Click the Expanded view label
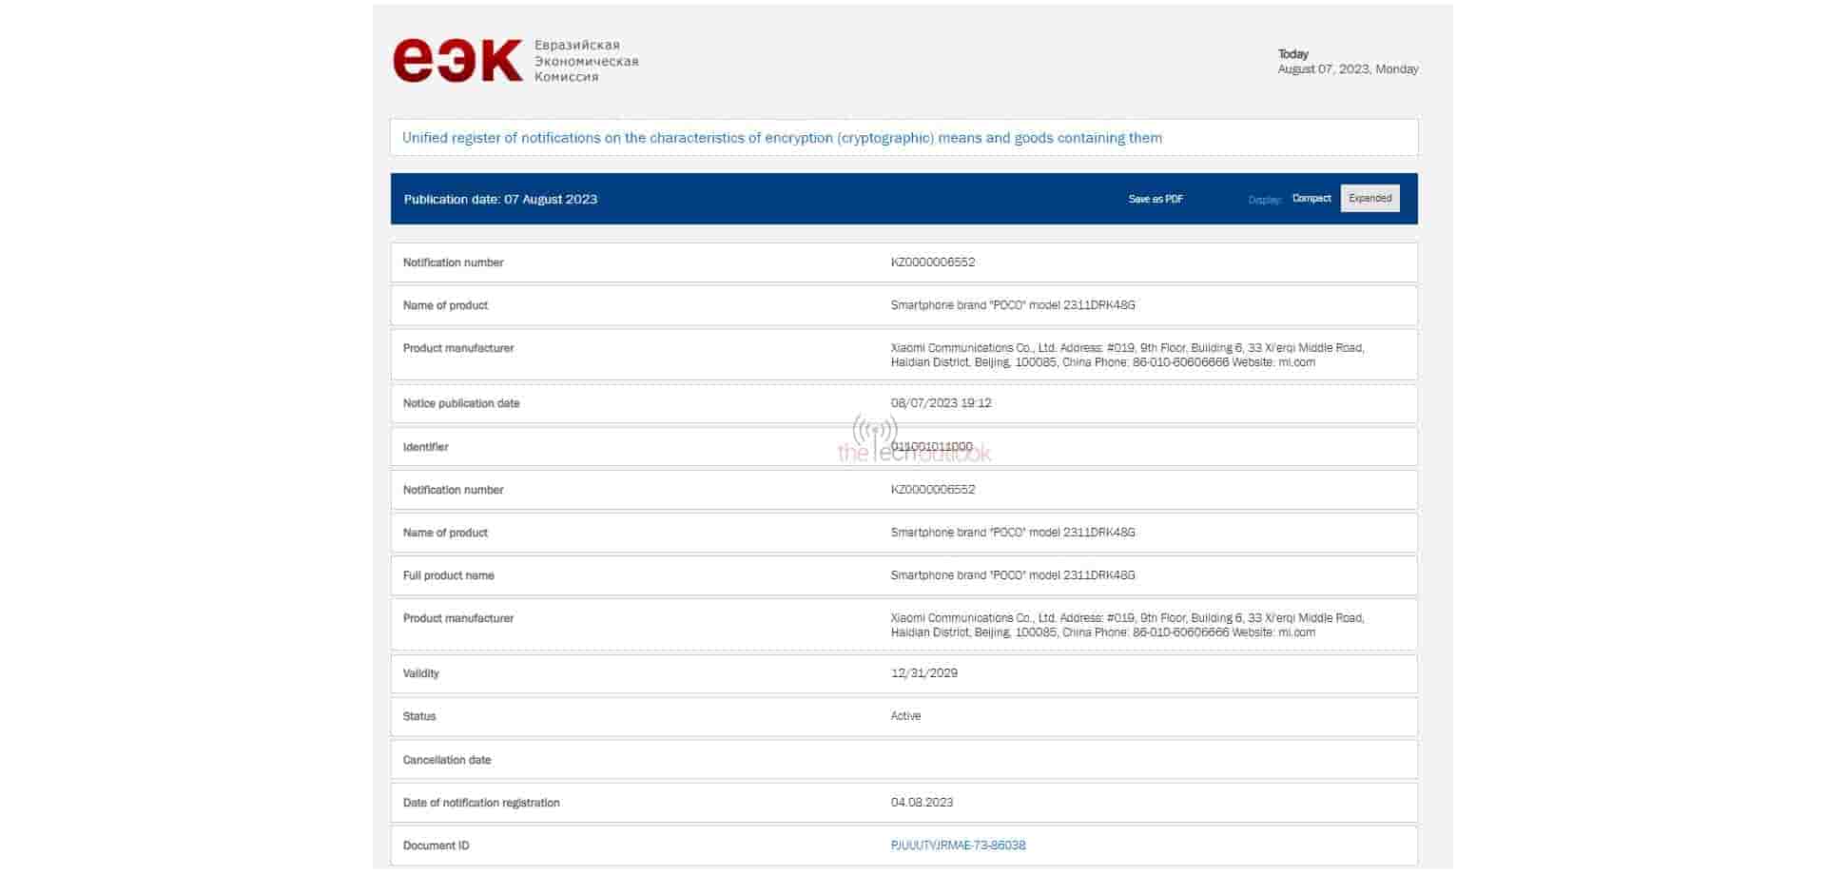1826x875 pixels. (1369, 198)
